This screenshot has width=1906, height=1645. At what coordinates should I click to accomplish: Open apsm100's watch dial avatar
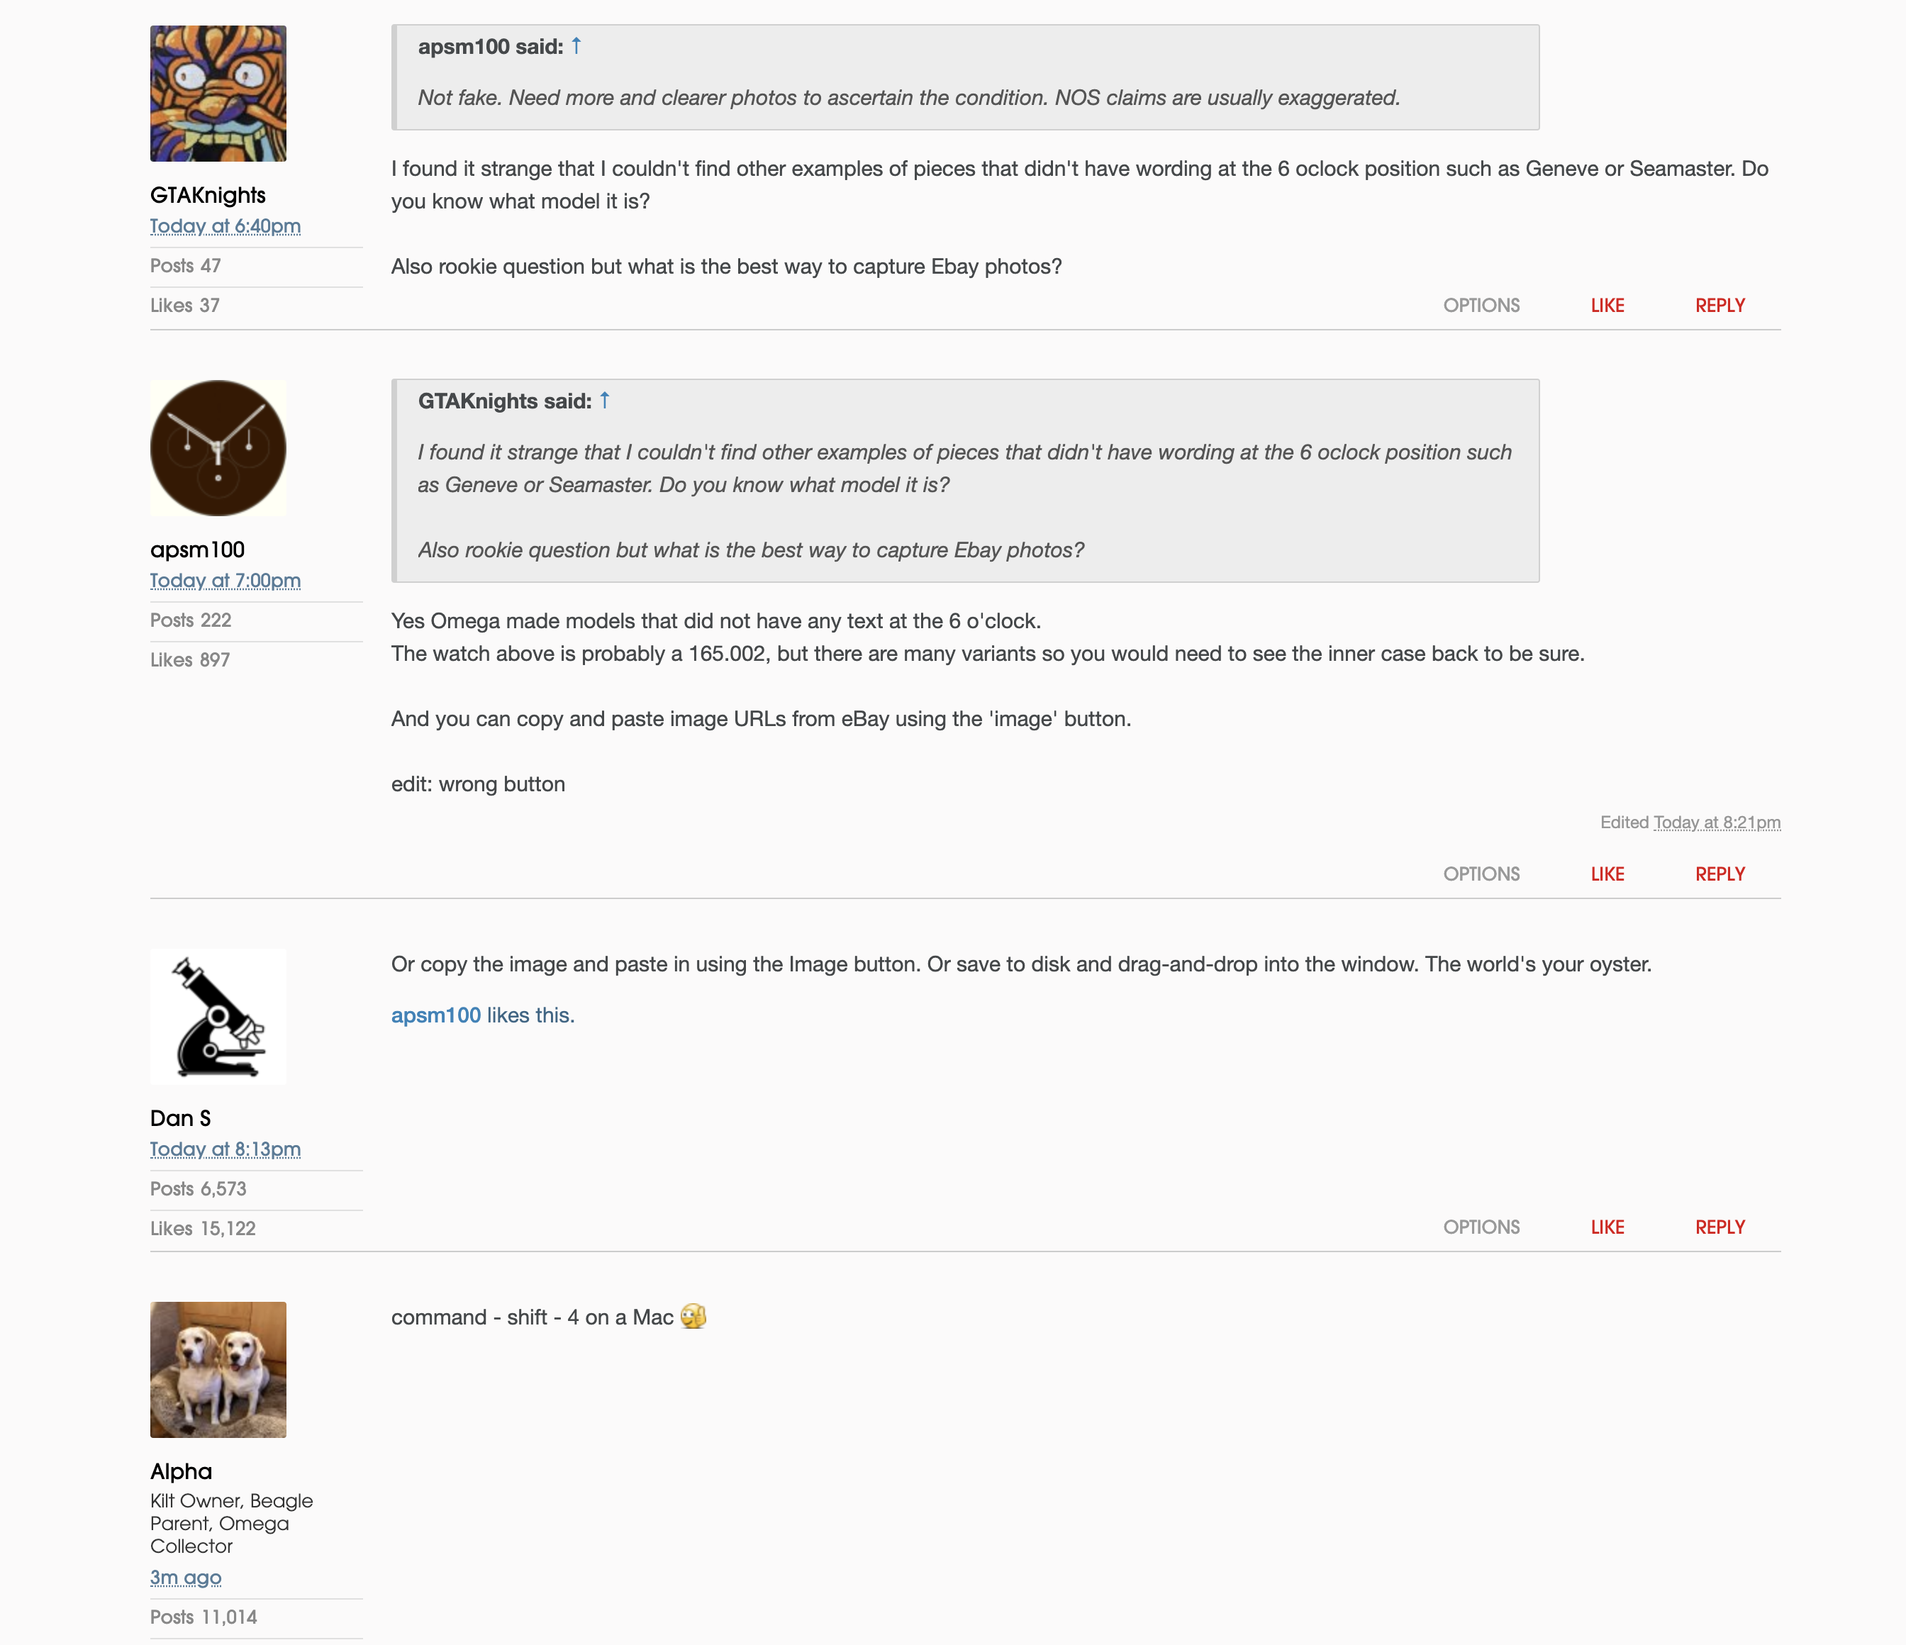click(x=218, y=448)
